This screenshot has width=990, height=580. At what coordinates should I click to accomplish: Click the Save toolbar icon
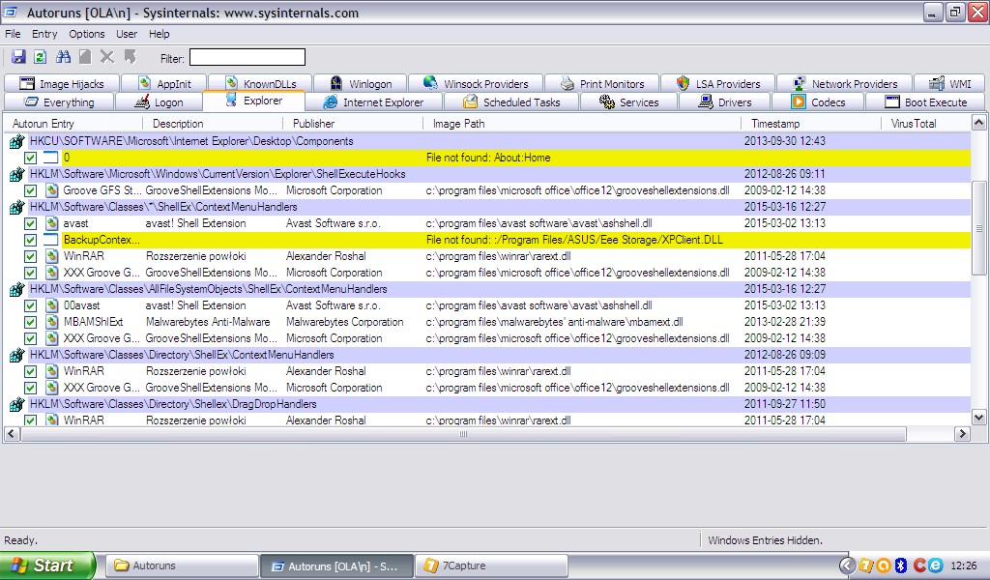[x=19, y=57]
